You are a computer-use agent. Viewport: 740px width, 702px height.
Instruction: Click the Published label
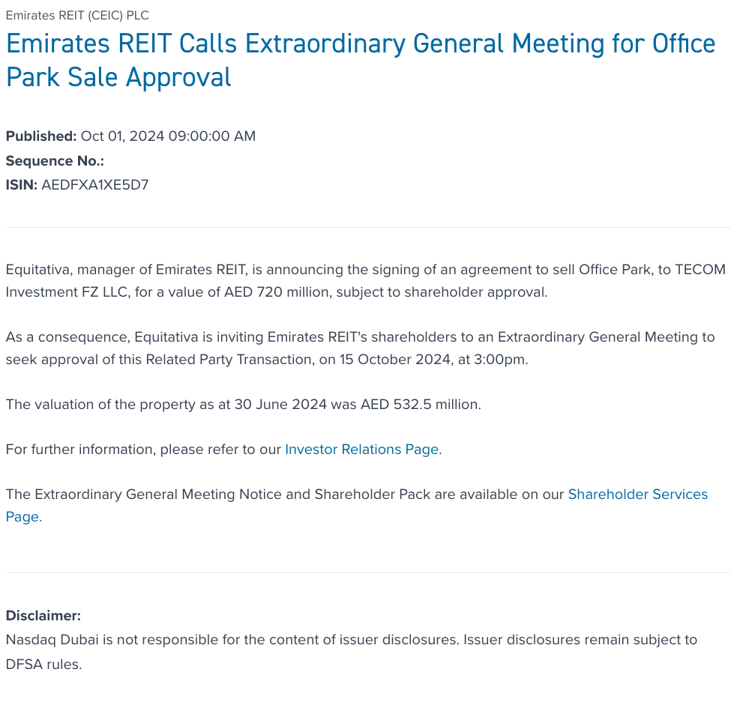[x=40, y=136]
